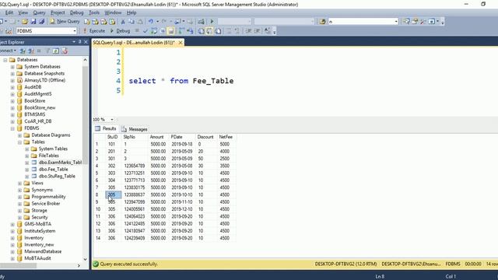This screenshot has width=498, height=280.
Task: Switch to Results to Grid
Action: [x=209, y=31]
